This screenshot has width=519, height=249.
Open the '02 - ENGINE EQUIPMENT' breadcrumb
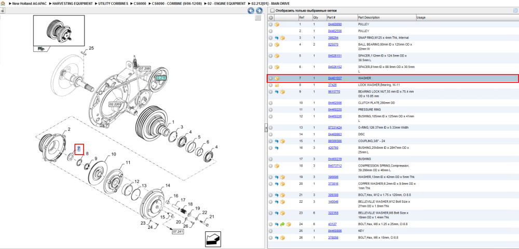click(x=226, y=3)
